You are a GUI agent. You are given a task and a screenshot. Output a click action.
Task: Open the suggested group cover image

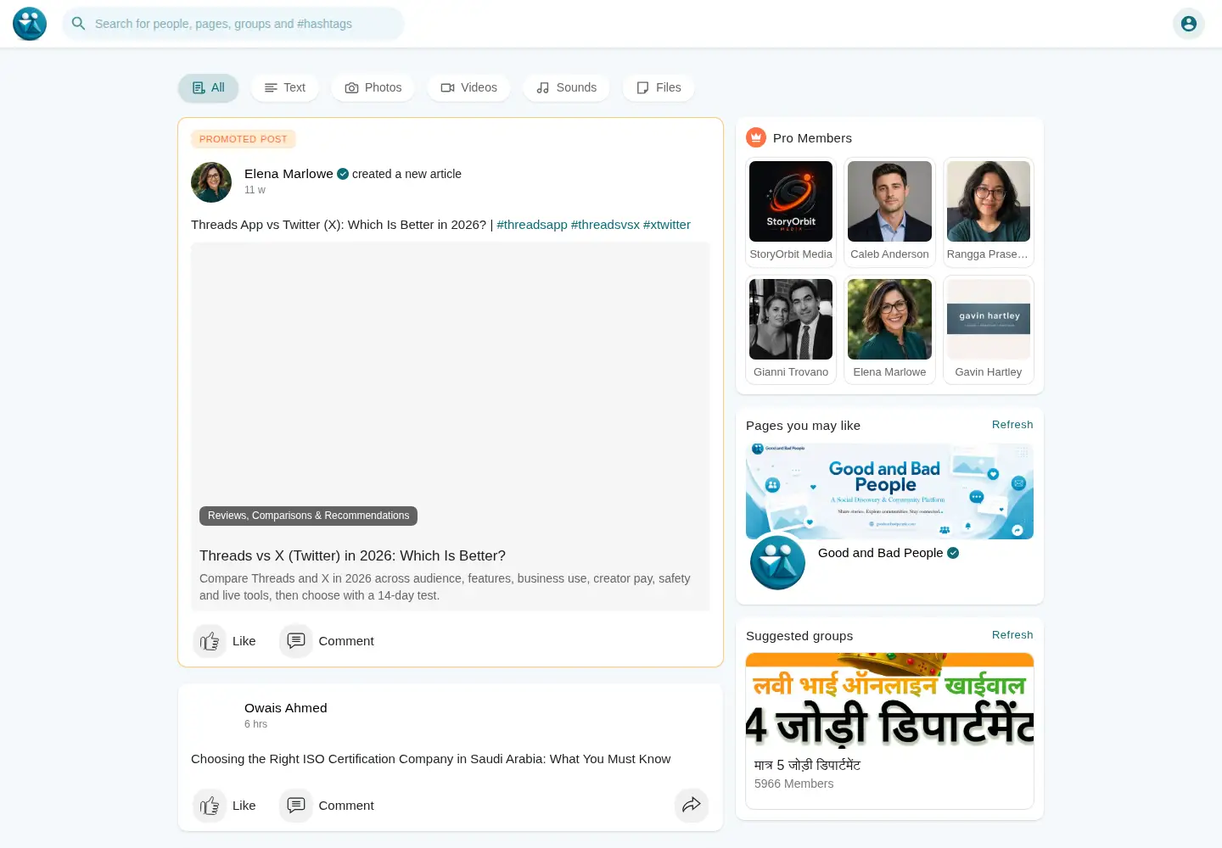point(889,700)
